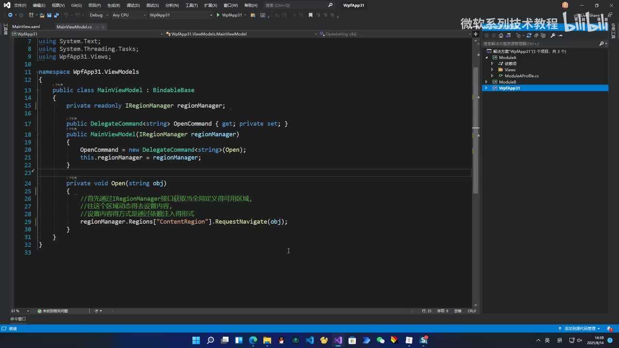This screenshot has width=619, height=348.
Task: Start debugging with the WpfApp31 run button
Action: tap(229, 15)
